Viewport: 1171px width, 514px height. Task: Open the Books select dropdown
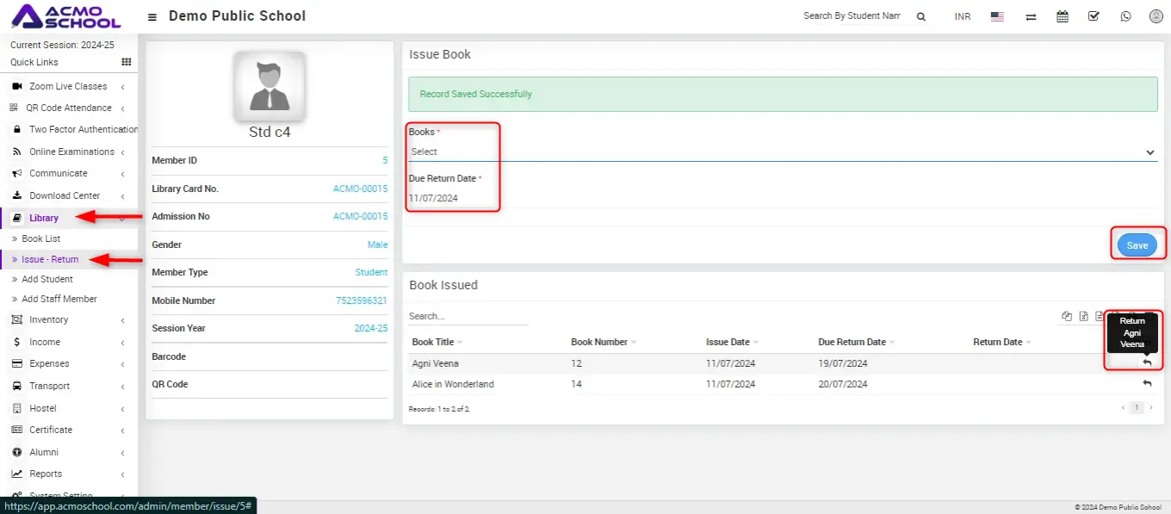[782, 152]
